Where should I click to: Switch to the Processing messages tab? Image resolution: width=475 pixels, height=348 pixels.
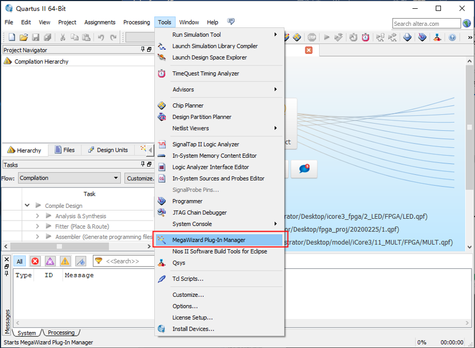pos(61,333)
